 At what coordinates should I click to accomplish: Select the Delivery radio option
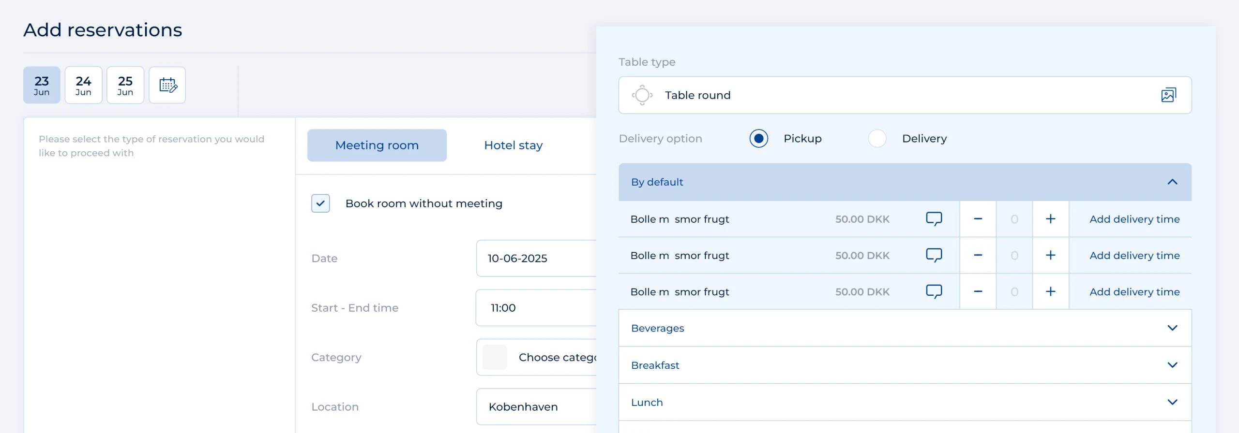click(x=877, y=139)
